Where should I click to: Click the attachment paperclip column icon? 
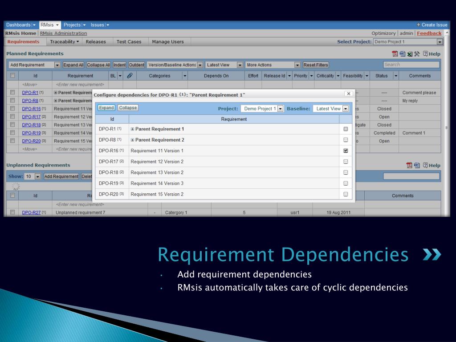click(x=130, y=76)
